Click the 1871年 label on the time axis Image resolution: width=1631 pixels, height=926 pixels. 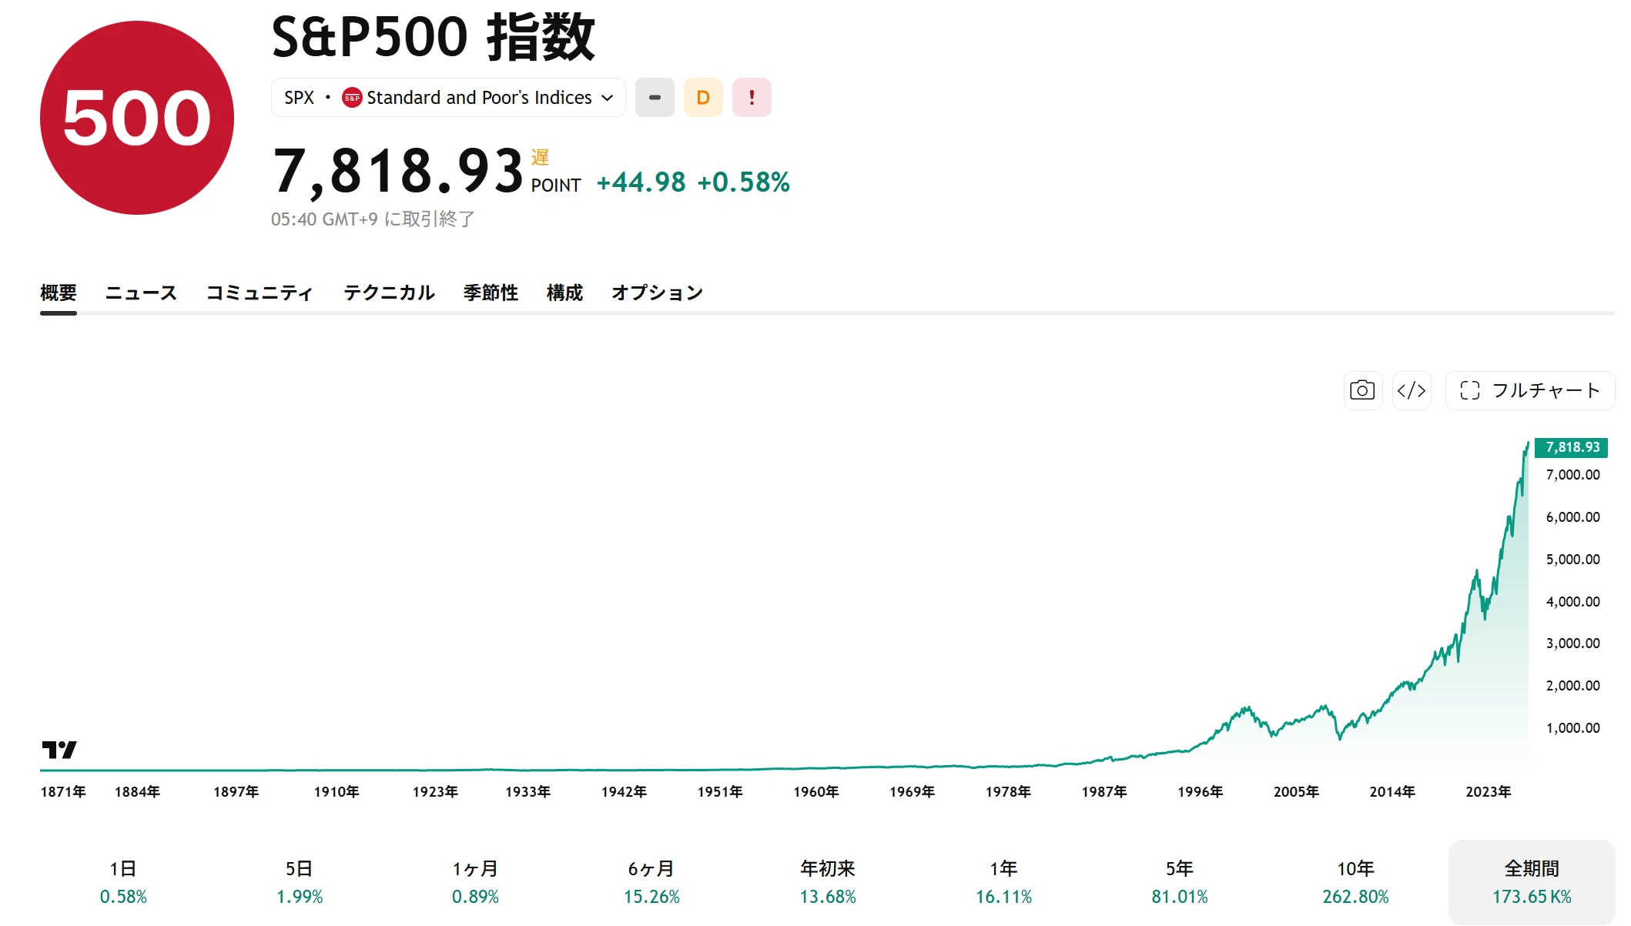coord(63,791)
